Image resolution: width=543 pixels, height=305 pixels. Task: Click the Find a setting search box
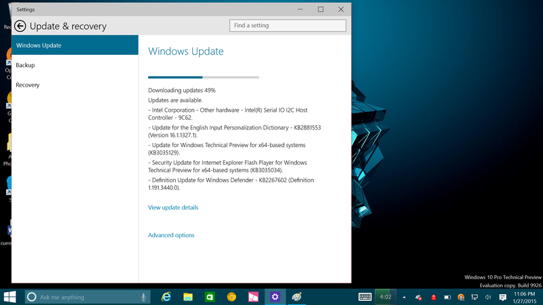coord(287,25)
